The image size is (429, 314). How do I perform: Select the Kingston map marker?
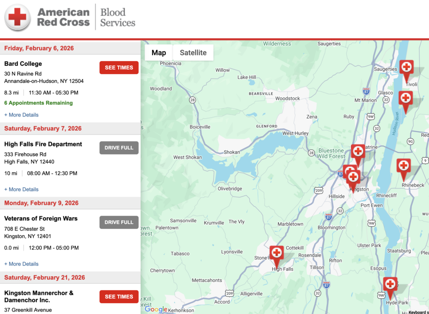(x=353, y=177)
